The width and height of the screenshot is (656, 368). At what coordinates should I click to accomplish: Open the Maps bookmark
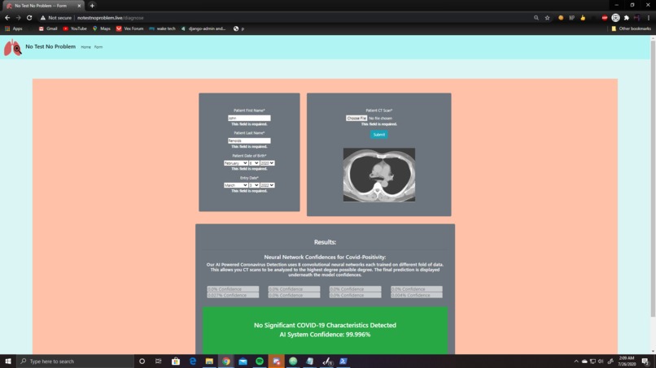pos(101,28)
